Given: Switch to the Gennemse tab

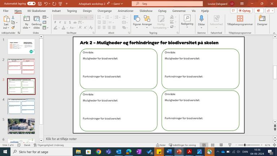Looking at the screenshot, I should (179, 11).
